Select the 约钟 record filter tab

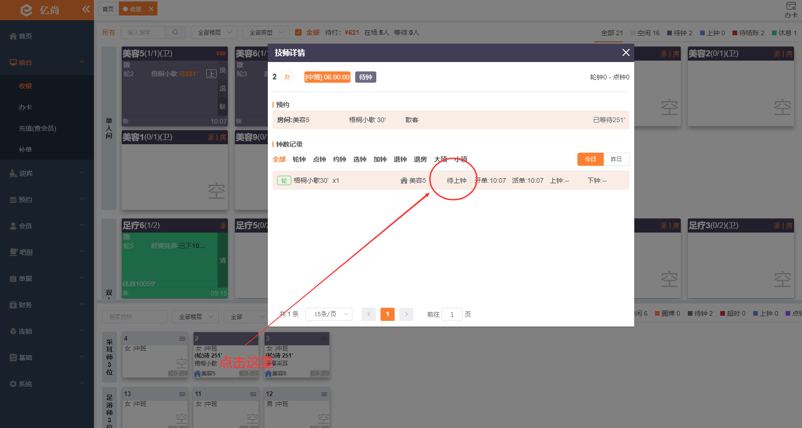[340, 159]
